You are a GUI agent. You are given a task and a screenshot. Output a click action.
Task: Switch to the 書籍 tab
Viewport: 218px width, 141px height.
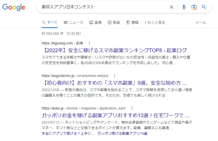coord(132,22)
